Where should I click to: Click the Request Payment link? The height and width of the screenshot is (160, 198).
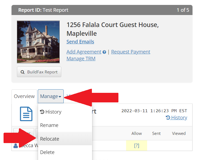click(x=131, y=52)
